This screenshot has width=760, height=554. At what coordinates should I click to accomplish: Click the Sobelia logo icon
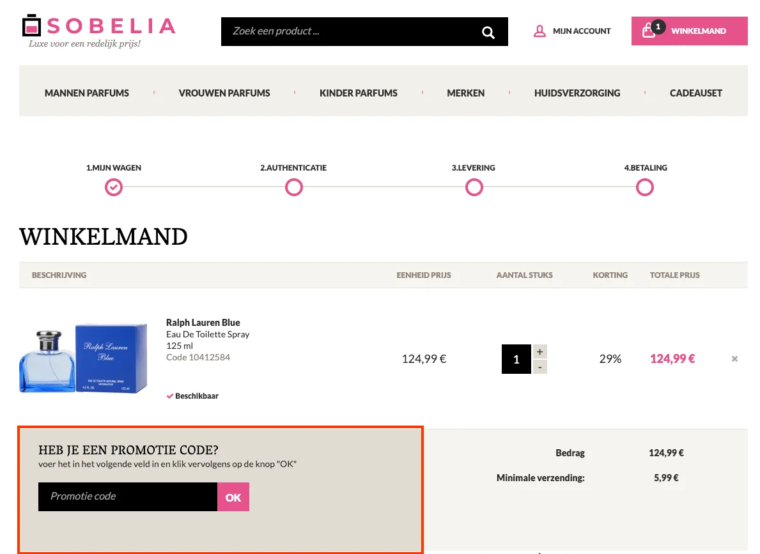(31, 26)
